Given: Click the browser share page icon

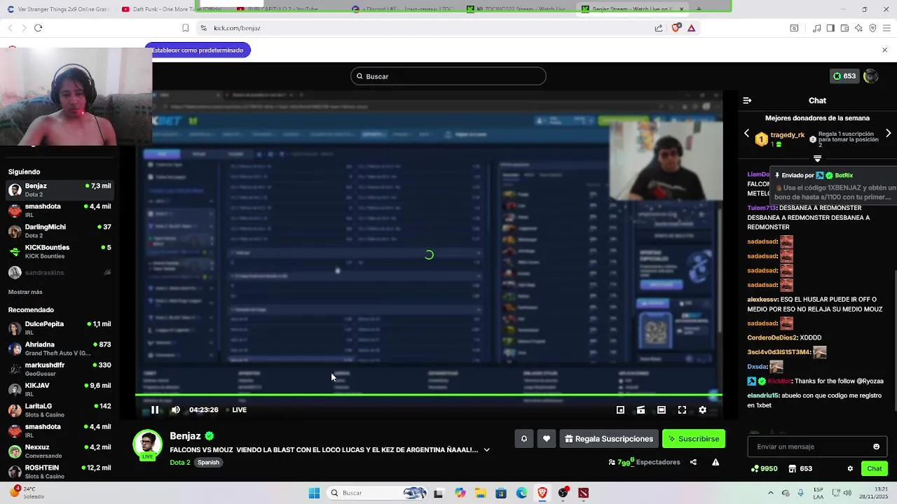Looking at the screenshot, I should 659,28.
